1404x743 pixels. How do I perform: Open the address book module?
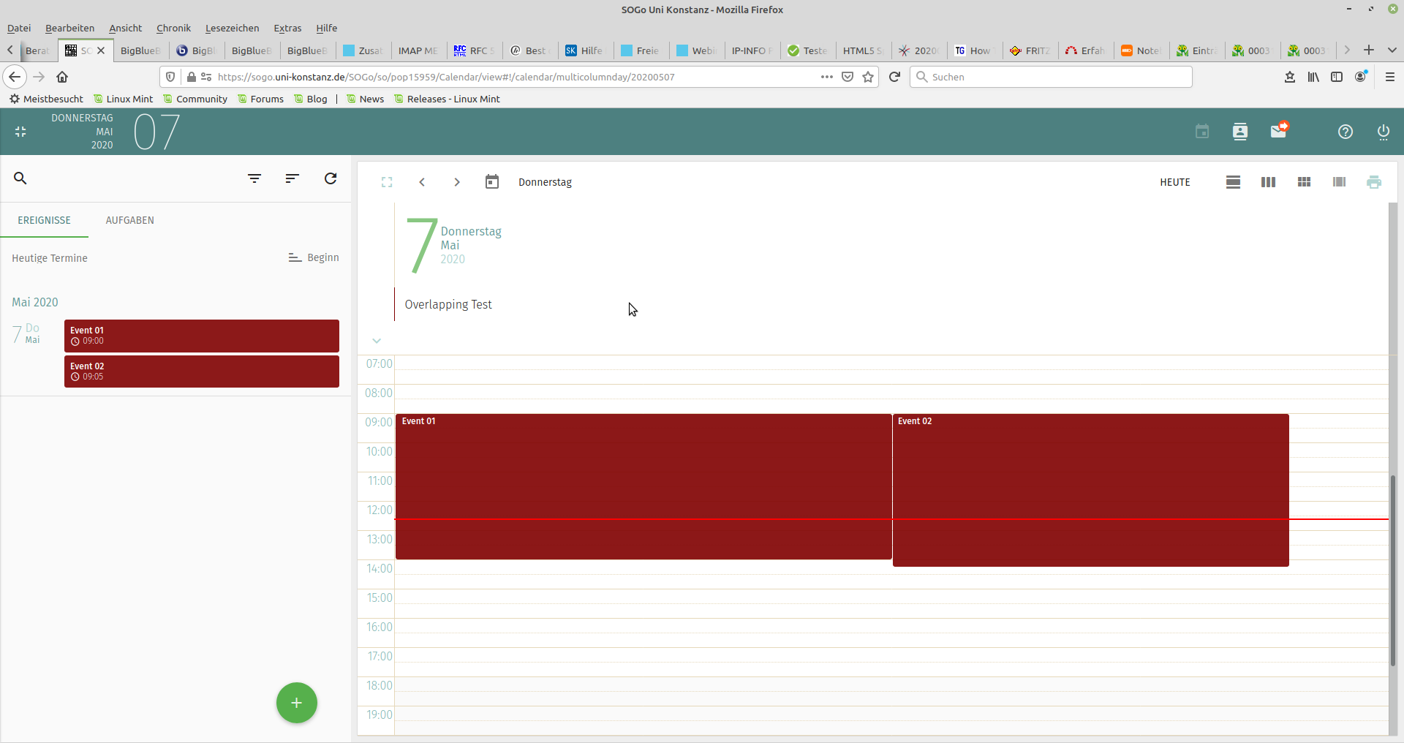point(1239,132)
